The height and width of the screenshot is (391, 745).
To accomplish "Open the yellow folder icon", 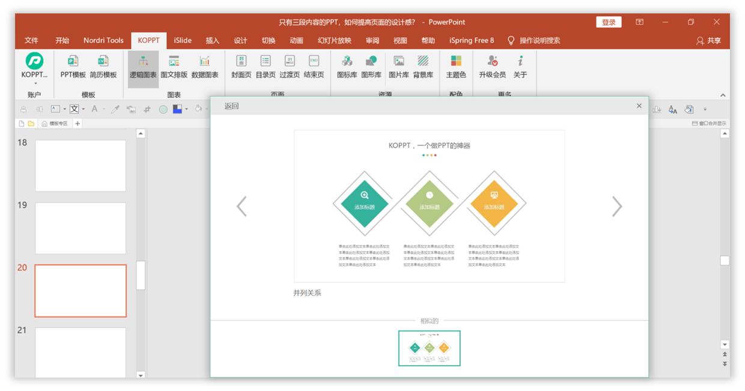I will (x=31, y=123).
